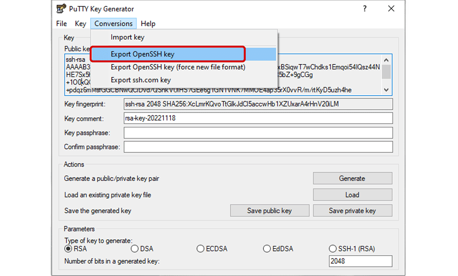The height and width of the screenshot is (276, 458).
Task: Open the Help menu
Action: (x=148, y=23)
